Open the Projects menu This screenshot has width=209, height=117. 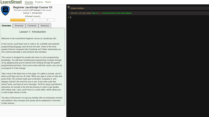coord(39,2)
